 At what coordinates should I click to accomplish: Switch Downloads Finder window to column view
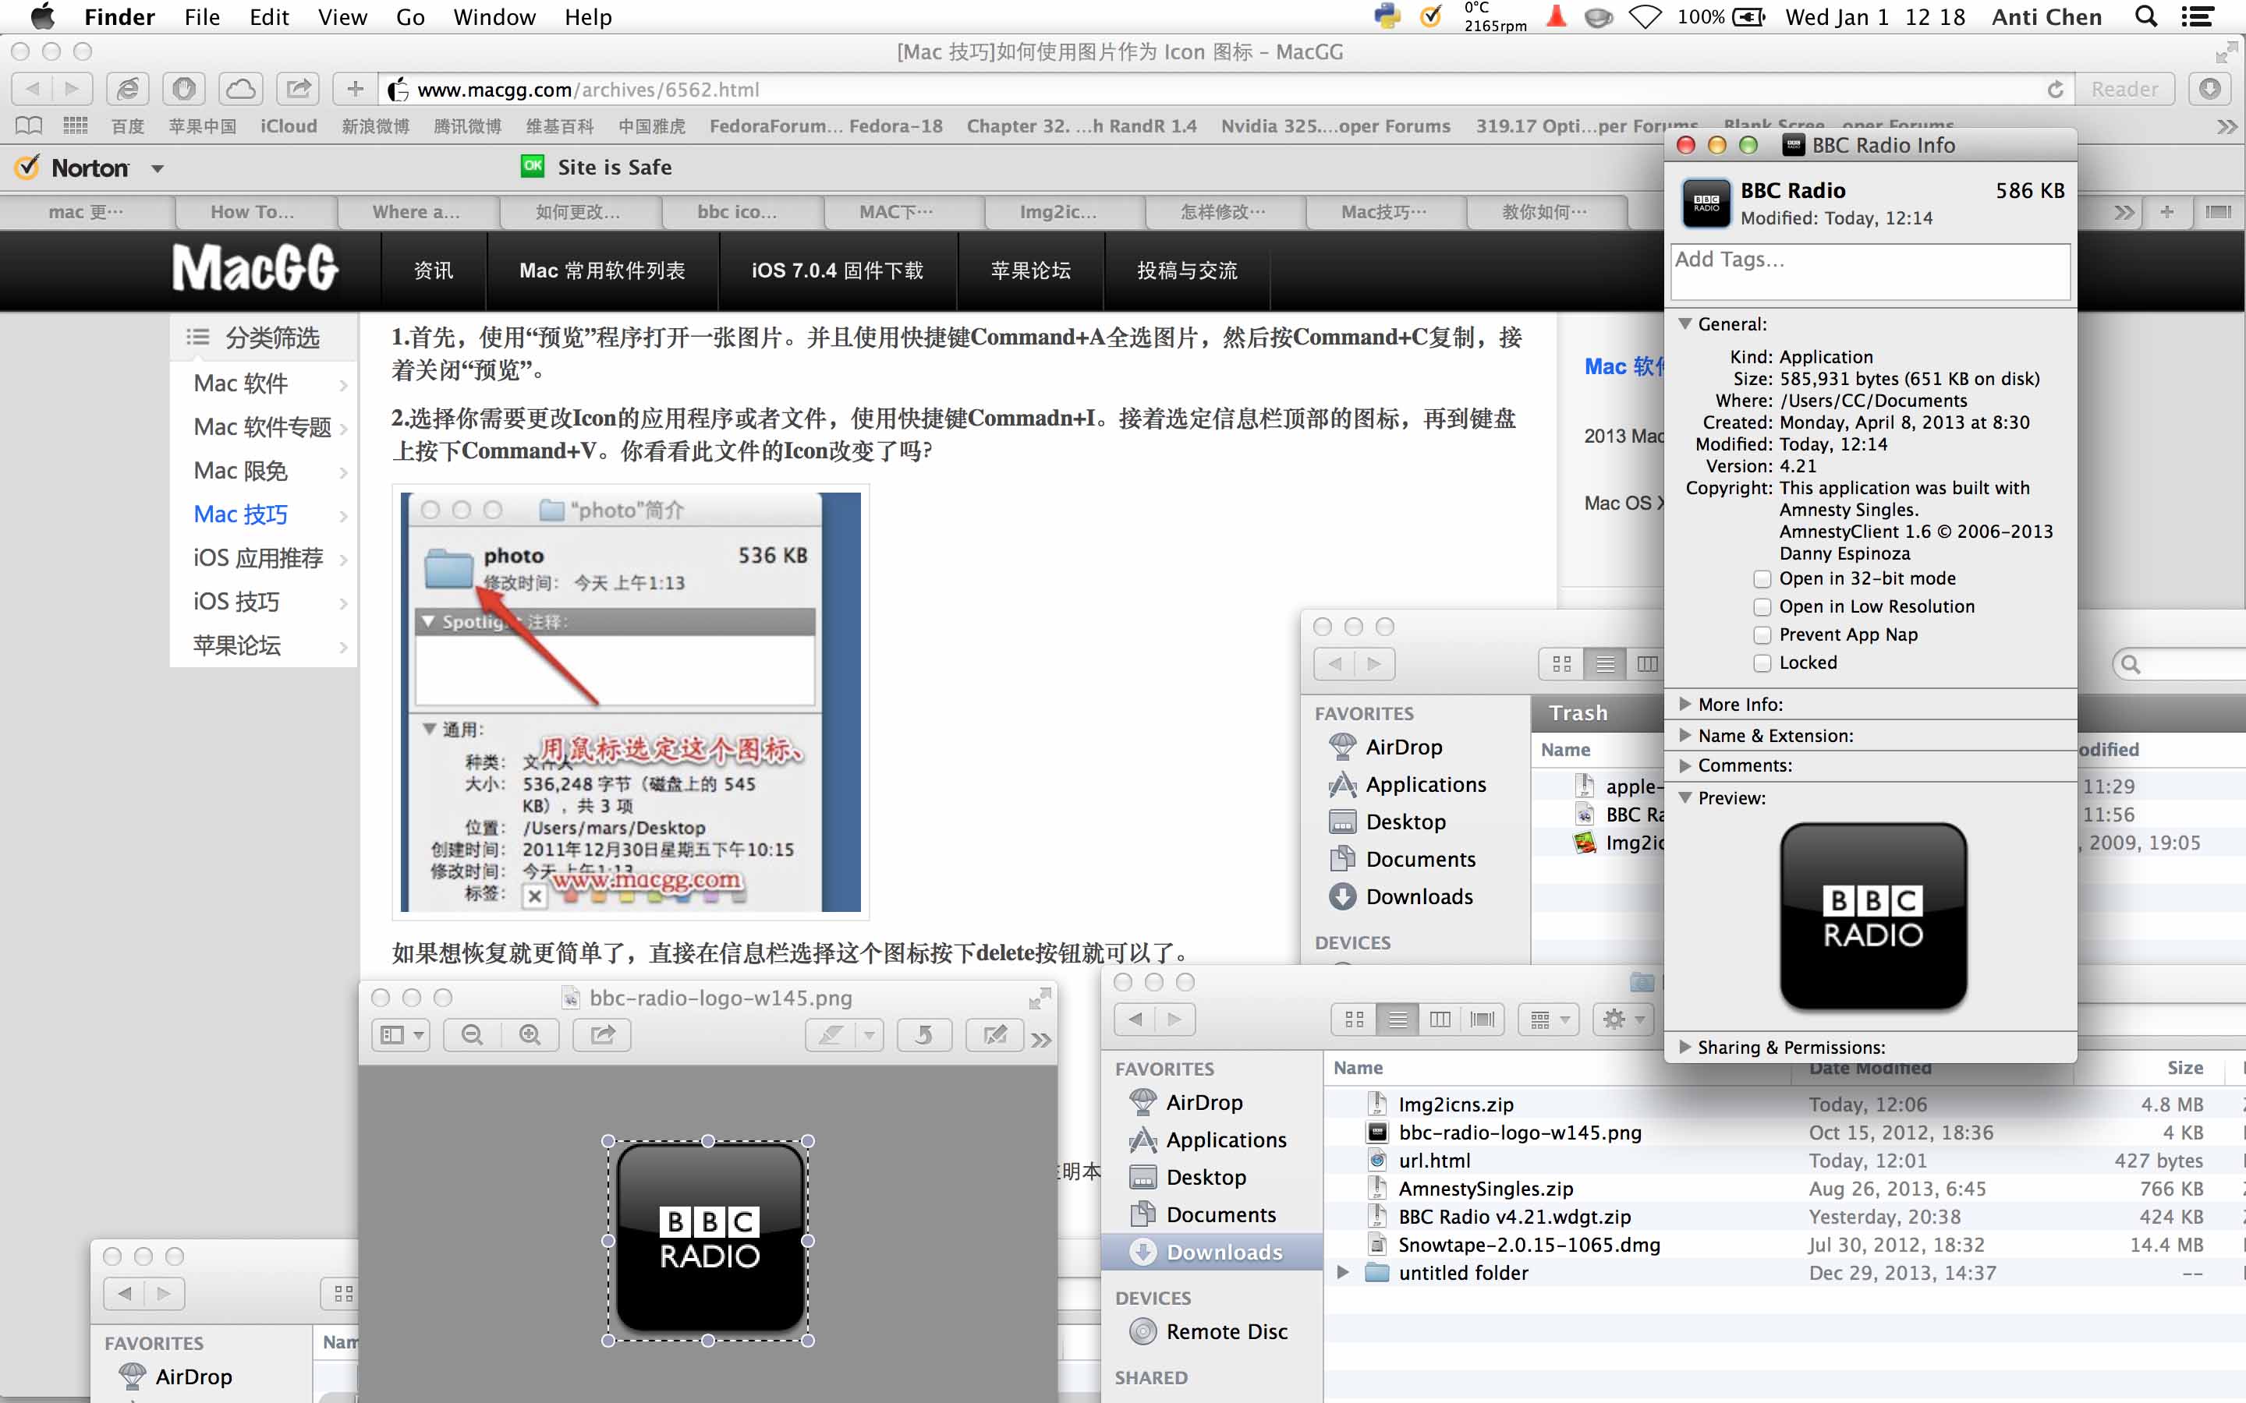pos(1440,1020)
